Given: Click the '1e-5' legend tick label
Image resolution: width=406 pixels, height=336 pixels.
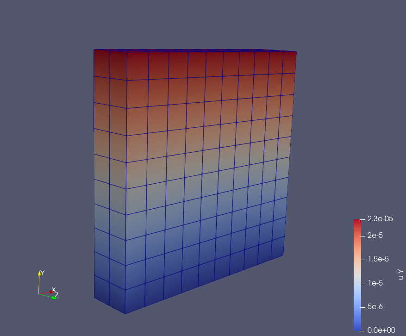Looking at the screenshot, I should pos(375,283).
